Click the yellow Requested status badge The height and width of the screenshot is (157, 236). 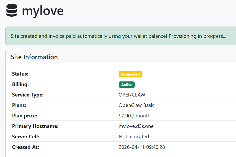point(130,74)
